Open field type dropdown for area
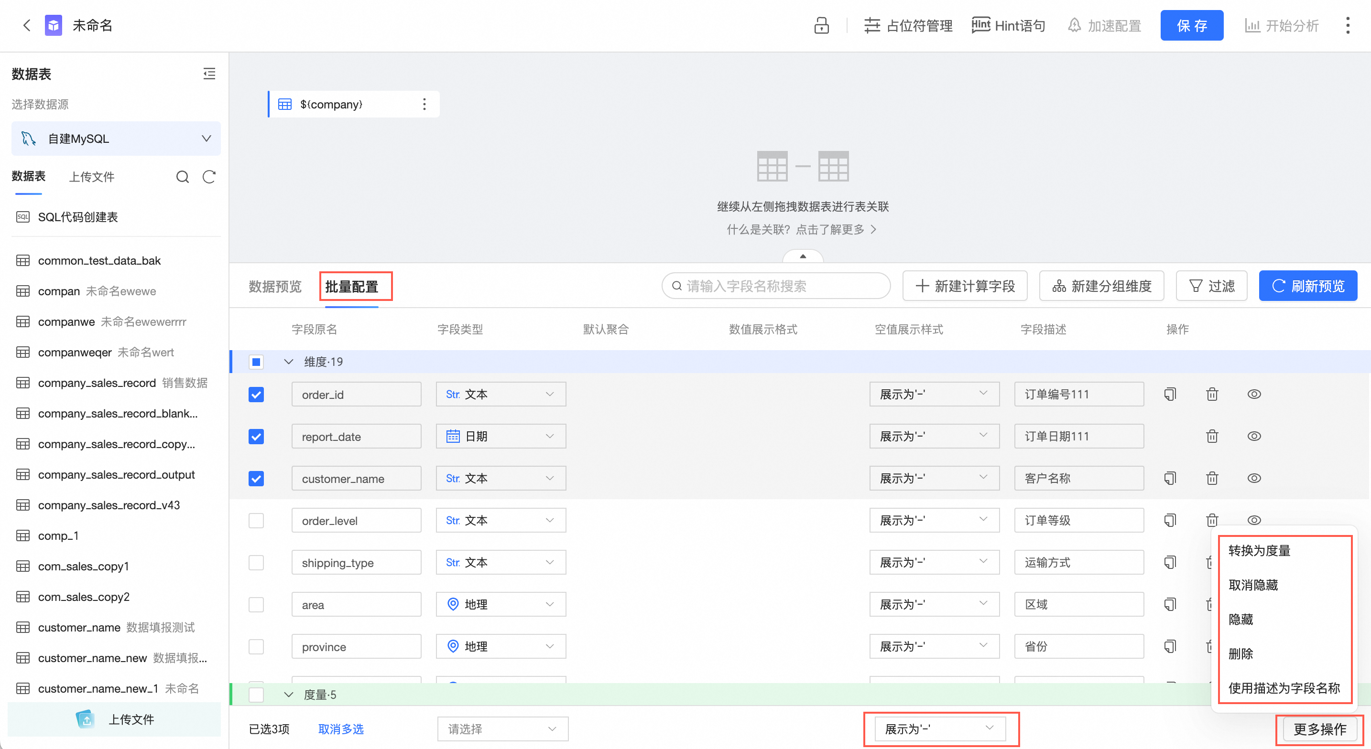The image size is (1371, 749). pyautogui.click(x=501, y=604)
